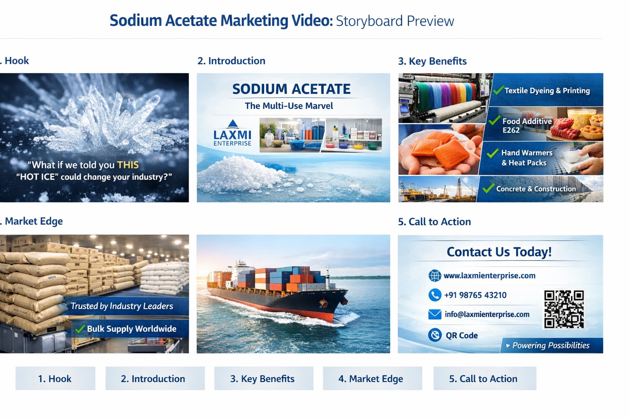This screenshot has width=629, height=419.
Task: Click the 'Textile Dyeing & Printing' benefit text
Action: click(x=547, y=90)
